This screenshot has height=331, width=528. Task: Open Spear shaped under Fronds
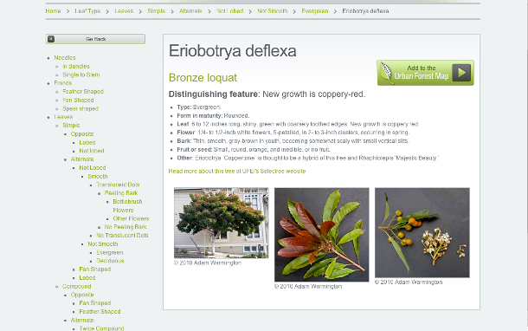pos(80,108)
